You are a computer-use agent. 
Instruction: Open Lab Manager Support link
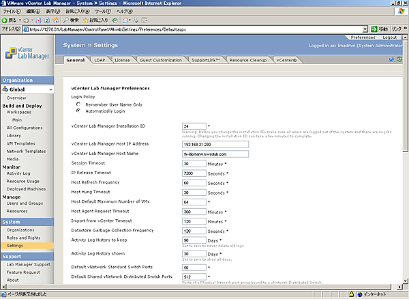pyautogui.click(x=28, y=264)
